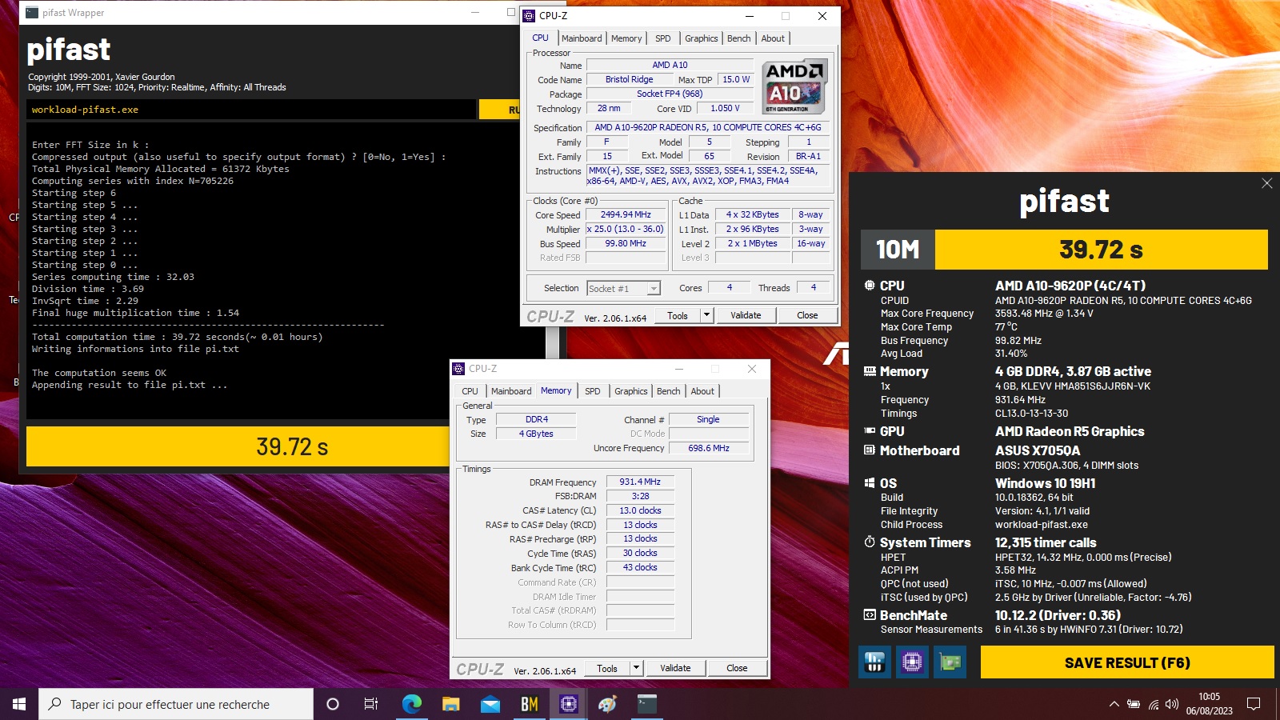Click Tools button in the top CPU-Z window

point(678,315)
